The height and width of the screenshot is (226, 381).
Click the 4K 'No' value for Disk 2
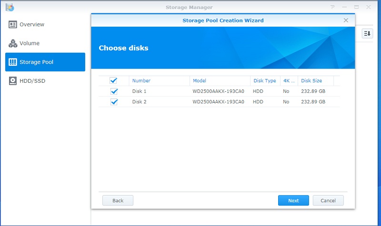[x=286, y=102]
